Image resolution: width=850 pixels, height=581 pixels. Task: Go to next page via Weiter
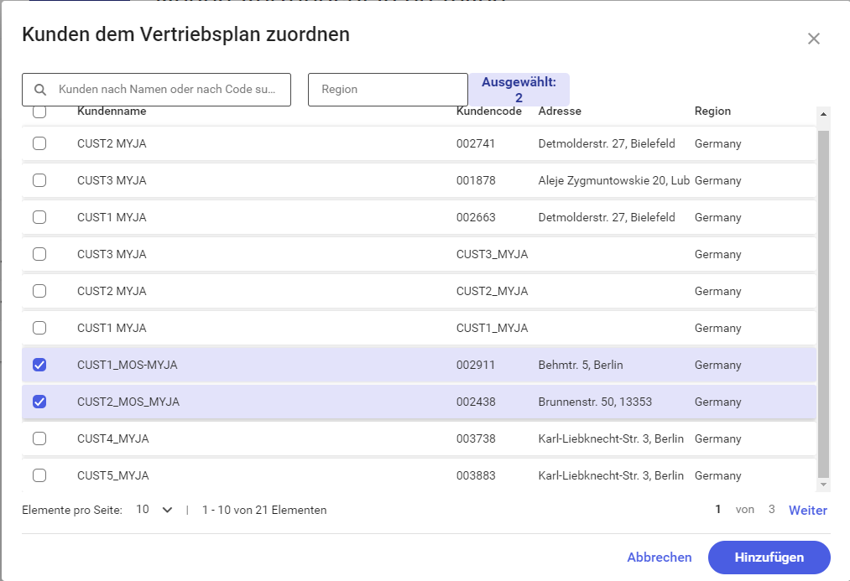click(807, 510)
